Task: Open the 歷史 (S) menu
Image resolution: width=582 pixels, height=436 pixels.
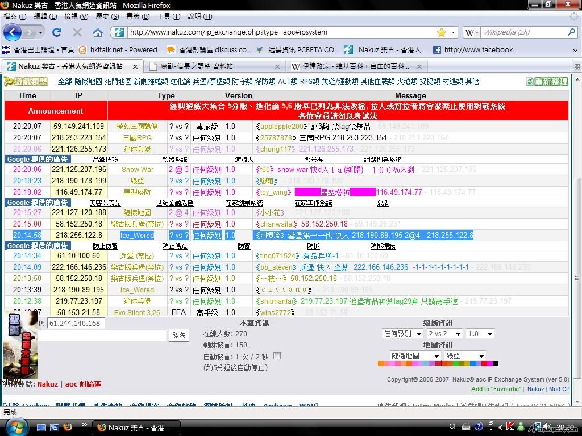Action: click(107, 16)
